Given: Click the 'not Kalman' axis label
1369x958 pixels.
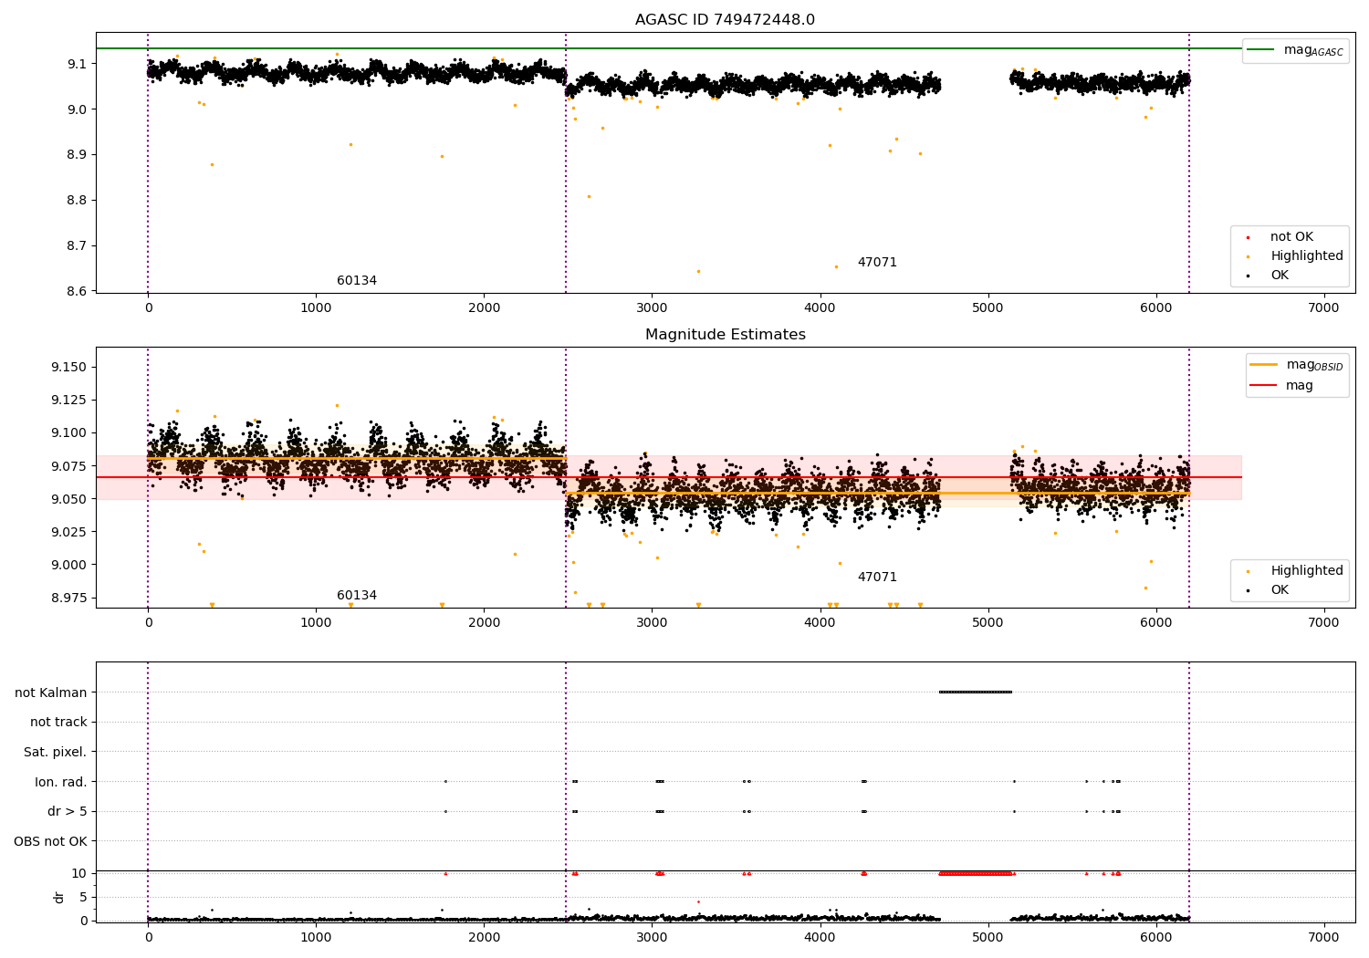Looking at the screenshot, I should (51, 692).
